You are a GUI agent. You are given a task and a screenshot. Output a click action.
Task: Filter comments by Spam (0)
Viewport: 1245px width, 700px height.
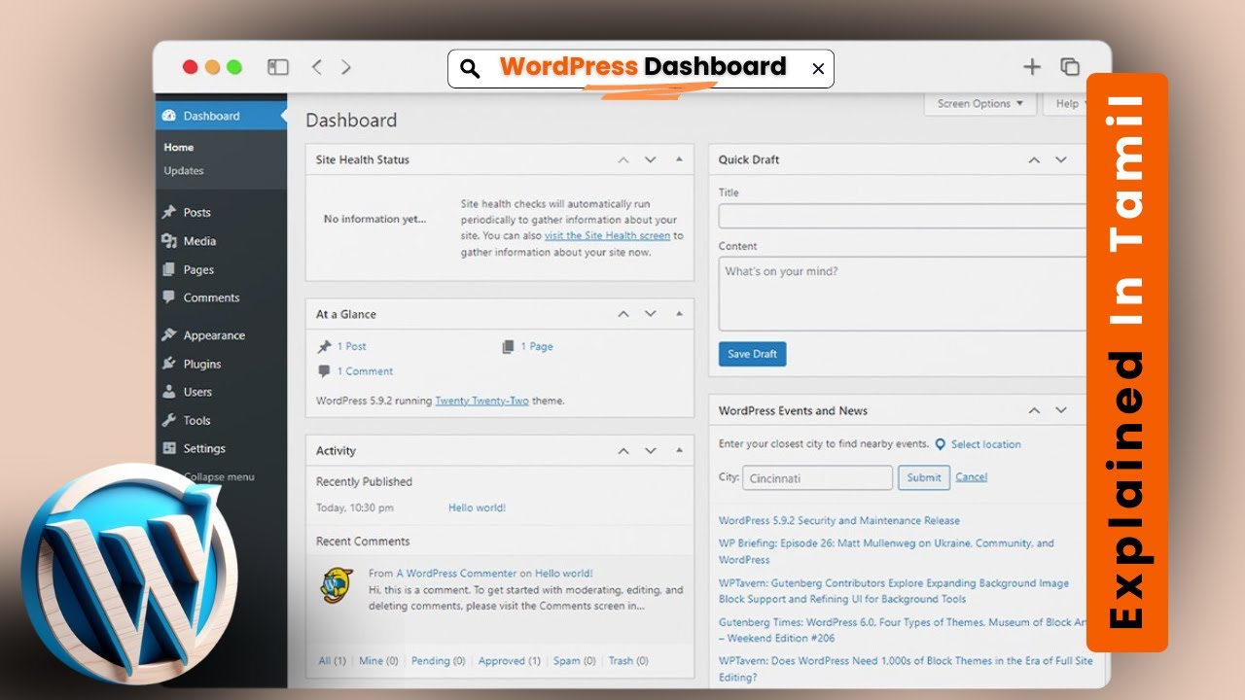click(x=574, y=661)
